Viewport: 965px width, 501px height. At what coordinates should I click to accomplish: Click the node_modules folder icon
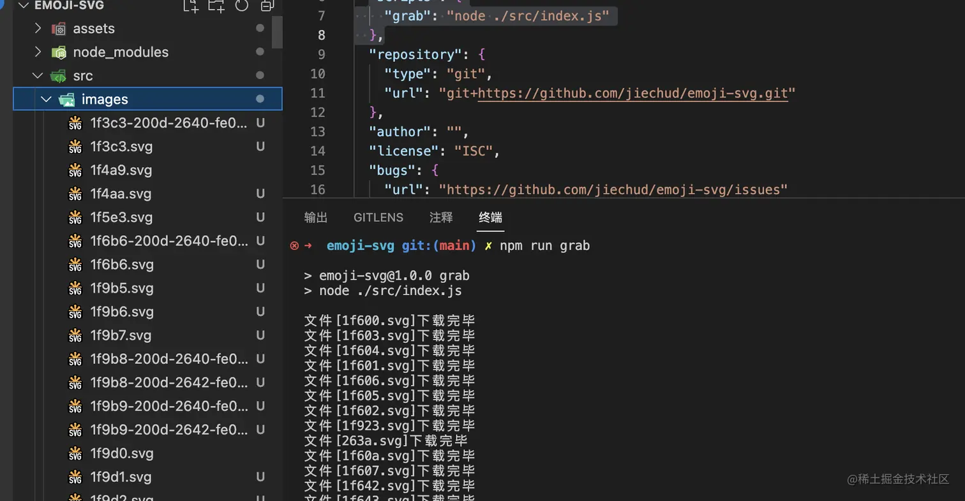59,52
